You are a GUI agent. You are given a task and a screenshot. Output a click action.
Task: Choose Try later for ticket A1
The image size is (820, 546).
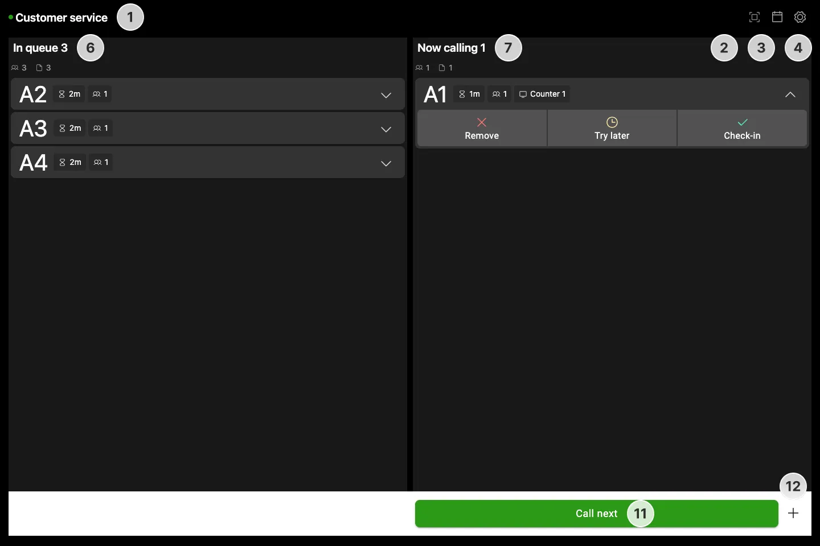[612, 129]
